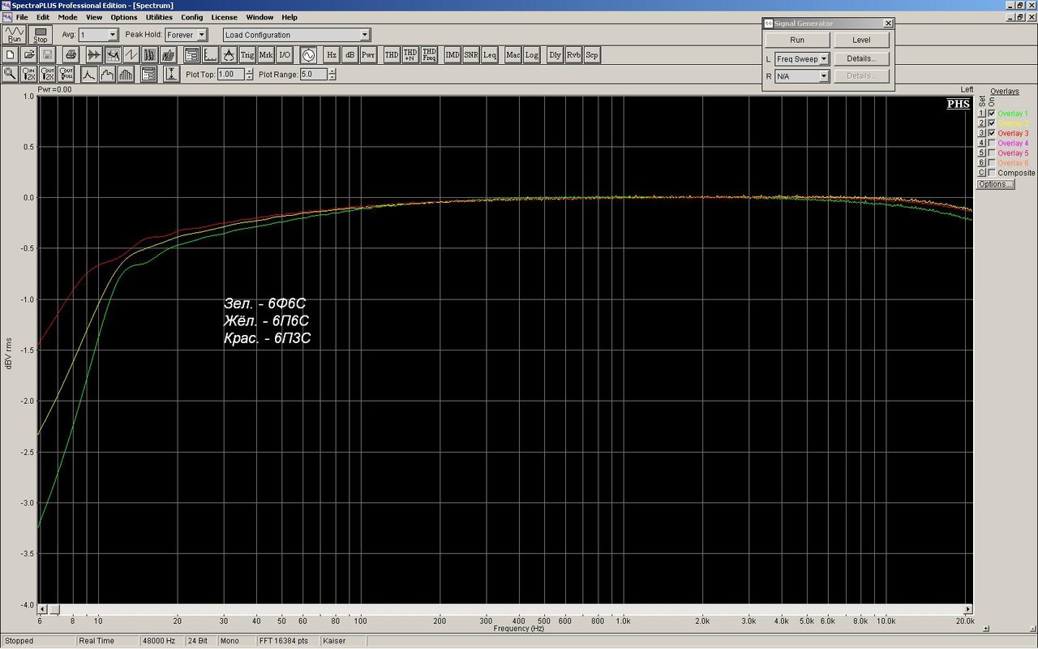Click the zoom in 2X icon

pos(29,74)
